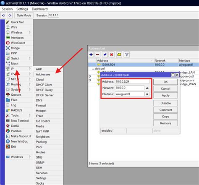199x185 pixels.
Task: Click the Disable button in the address dialog
Action: 165,103
